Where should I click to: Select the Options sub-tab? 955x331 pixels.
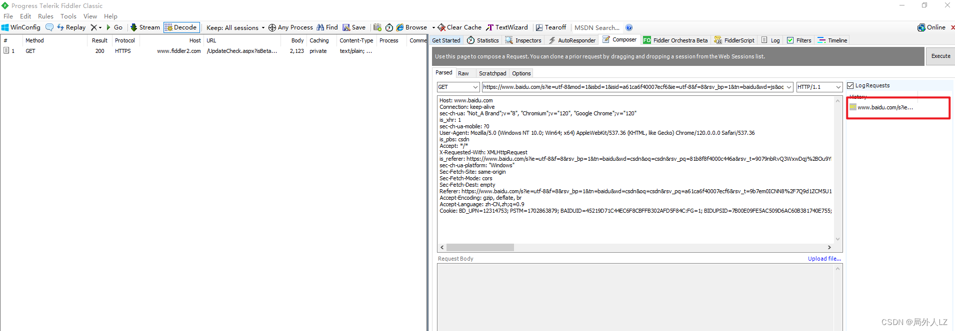tap(521, 73)
